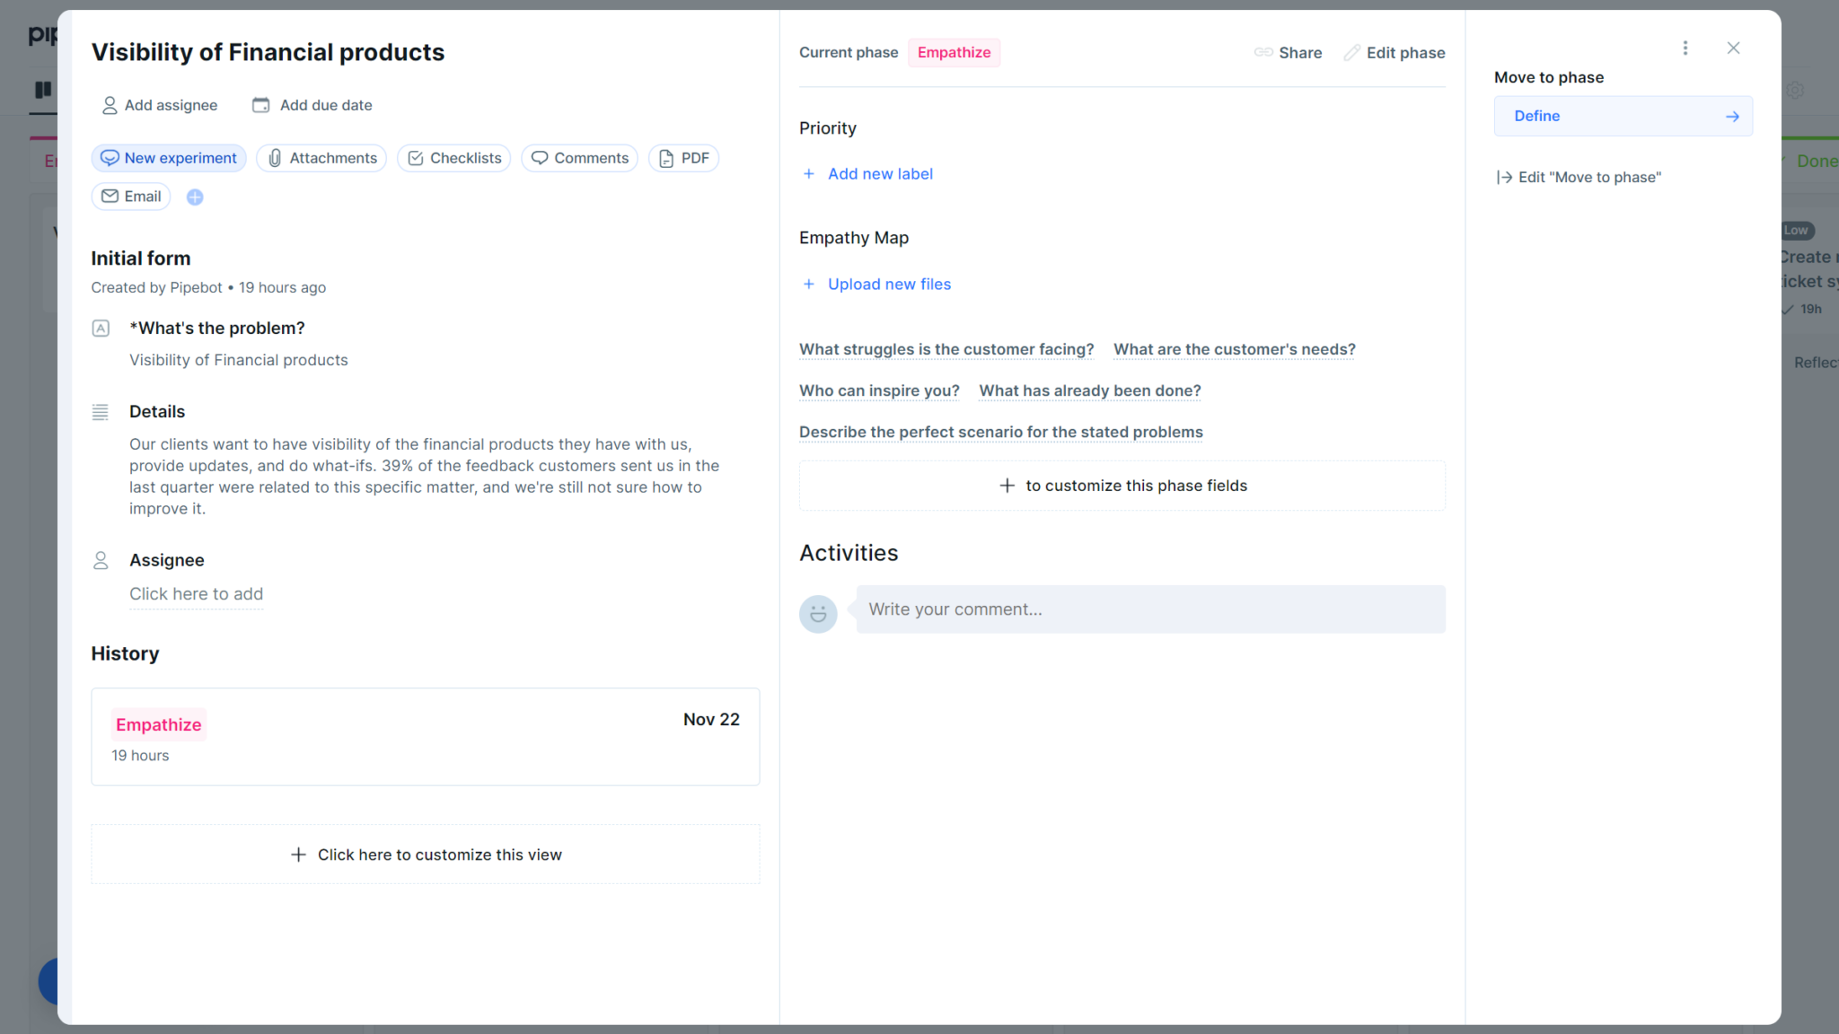Open the three-dot options menu
Image resolution: width=1839 pixels, height=1034 pixels.
[x=1685, y=48]
